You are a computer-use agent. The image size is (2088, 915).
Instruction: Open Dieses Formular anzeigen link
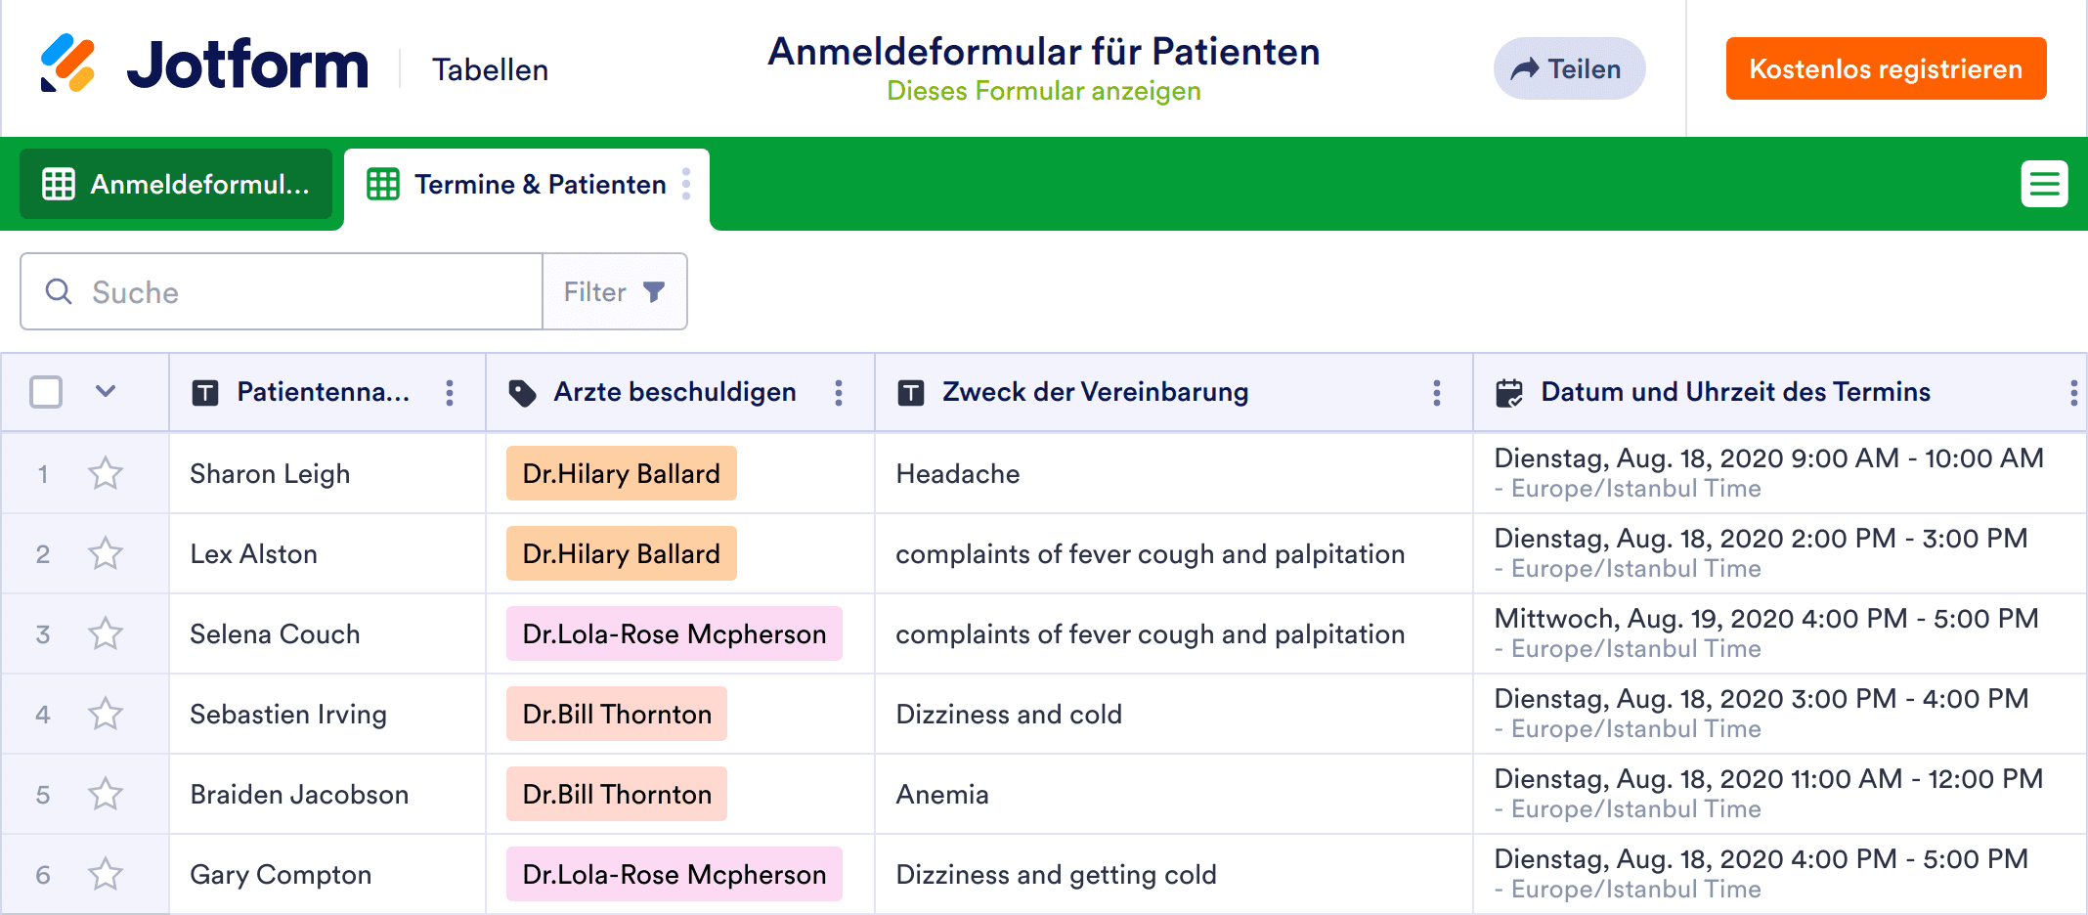[1044, 92]
